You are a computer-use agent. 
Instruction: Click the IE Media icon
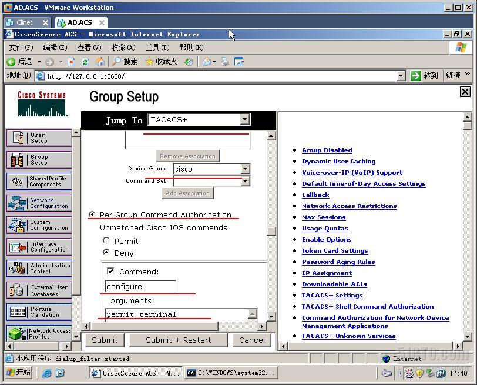(x=189, y=62)
